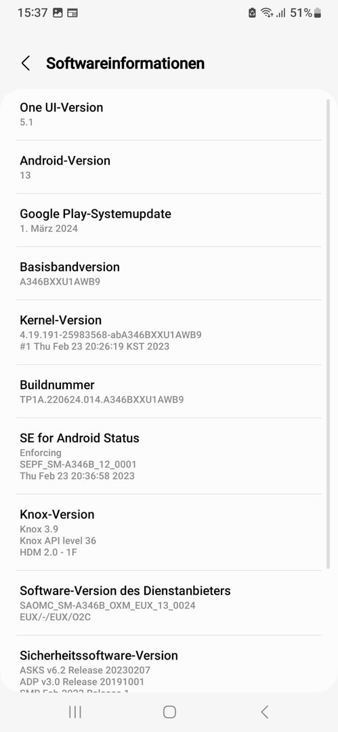338x732 pixels.
Task: Open Google Play-Systemupdate
Action: pyautogui.click(x=169, y=220)
